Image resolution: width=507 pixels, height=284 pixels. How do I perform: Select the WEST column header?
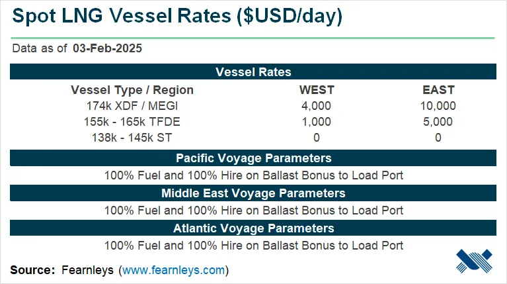[317, 89]
